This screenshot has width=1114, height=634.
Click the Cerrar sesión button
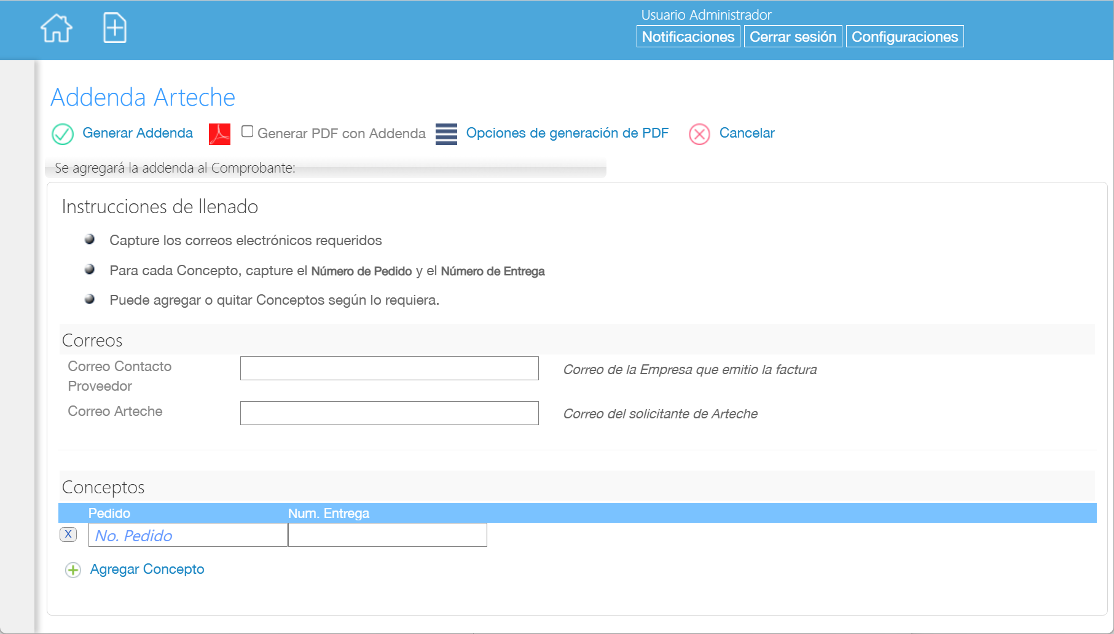coord(793,37)
